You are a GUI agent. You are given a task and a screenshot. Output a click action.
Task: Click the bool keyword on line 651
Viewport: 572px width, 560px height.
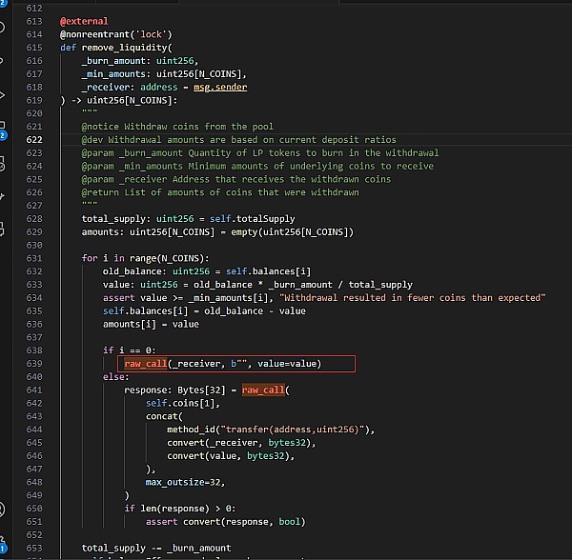click(x=289, y=522)
